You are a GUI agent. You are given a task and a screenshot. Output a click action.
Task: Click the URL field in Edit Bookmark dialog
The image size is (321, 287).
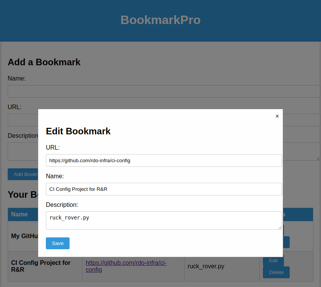tap(164, 160)
